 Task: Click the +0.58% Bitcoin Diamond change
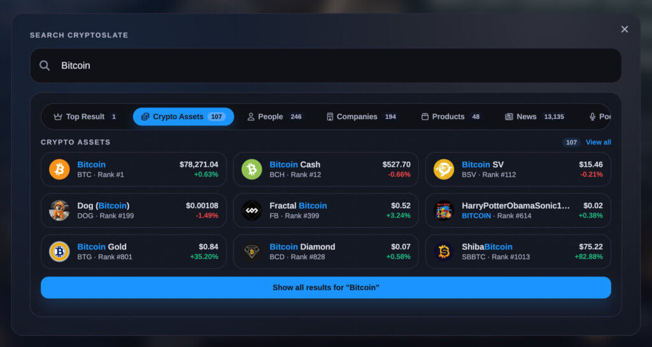click(399, 257)
